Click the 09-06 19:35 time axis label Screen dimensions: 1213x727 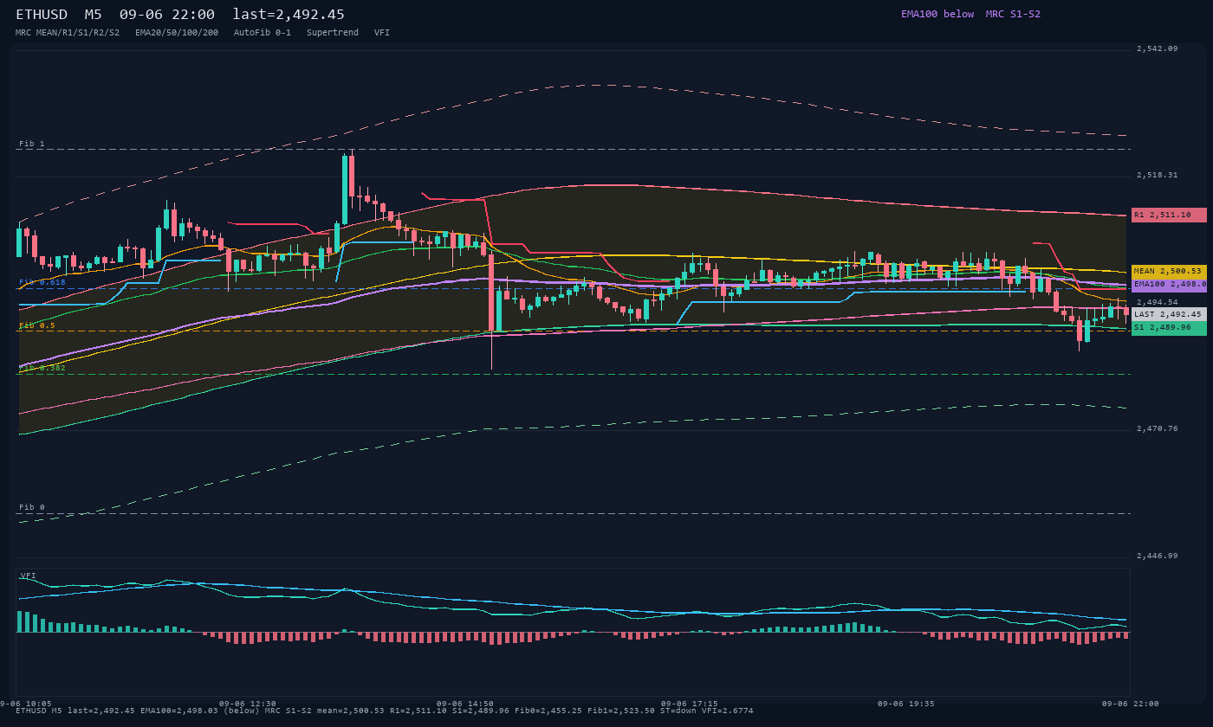point(906,704)
